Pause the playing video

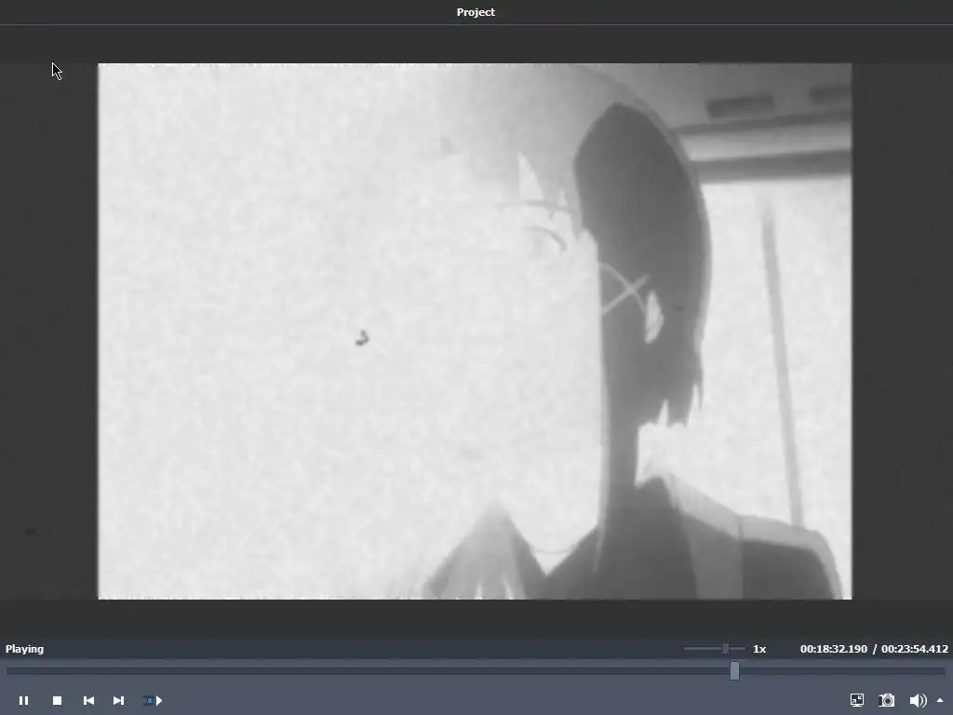pos(23,700)
